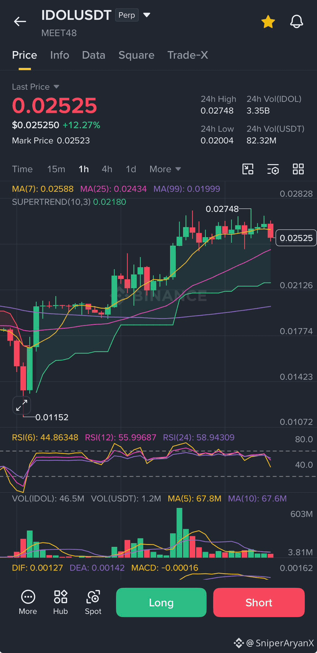The height and width of the screenshot is (653, 317).
Task: Tap the large last price 0.02525
Action: [x=54, y=106]
